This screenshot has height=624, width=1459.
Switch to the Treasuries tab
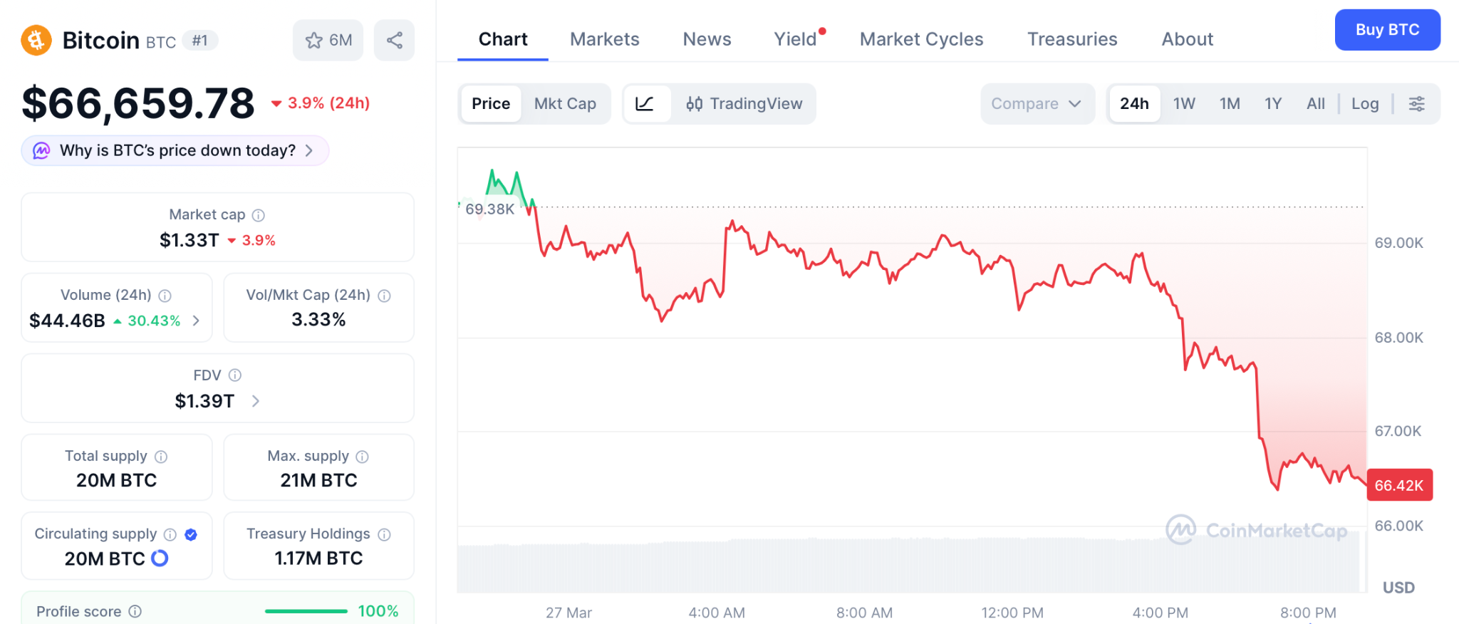click(1071, 39)
